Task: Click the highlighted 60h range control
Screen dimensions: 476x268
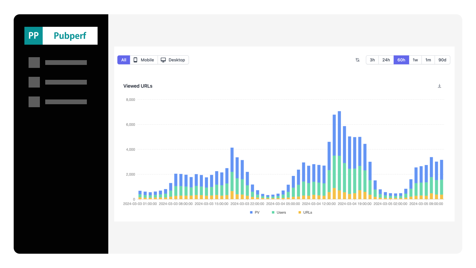Action: pyautogui.click(x=401, y=60)
